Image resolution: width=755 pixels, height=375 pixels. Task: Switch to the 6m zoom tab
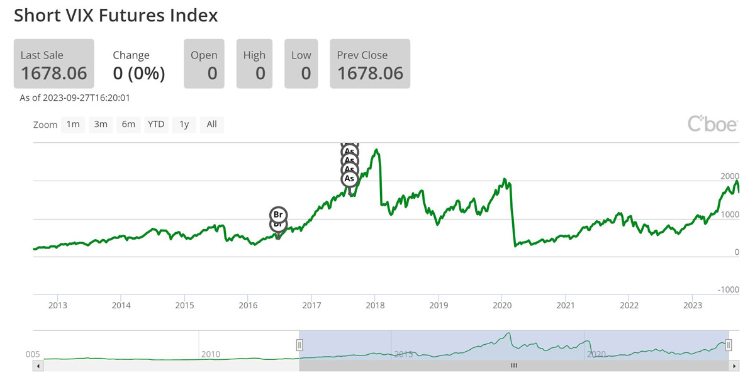click(x=128, y=124)
